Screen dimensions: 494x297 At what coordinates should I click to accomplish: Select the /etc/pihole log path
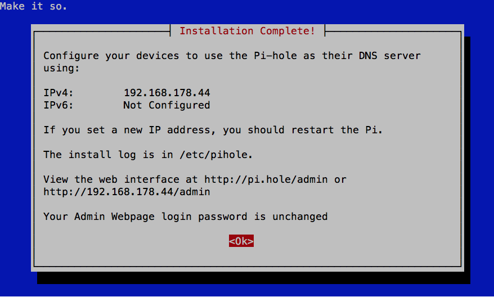216,155
